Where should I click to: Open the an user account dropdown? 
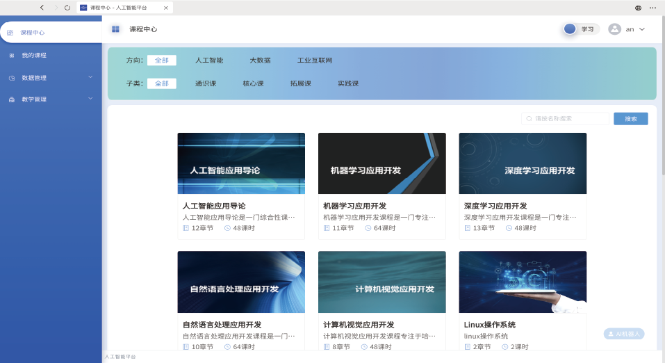point(635,29)
